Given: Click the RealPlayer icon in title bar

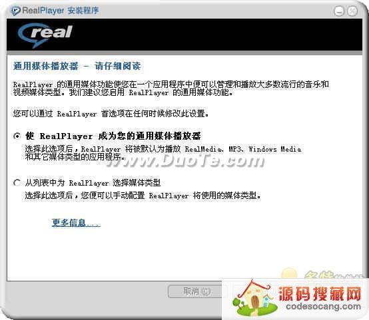Looking at the screenshot, I should coord(15,11).
